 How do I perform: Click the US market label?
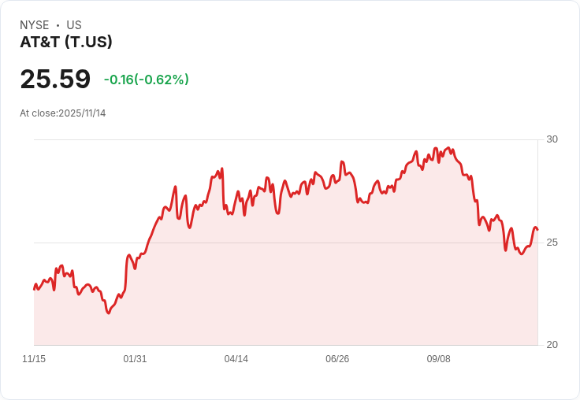click(x=74, y=25)
